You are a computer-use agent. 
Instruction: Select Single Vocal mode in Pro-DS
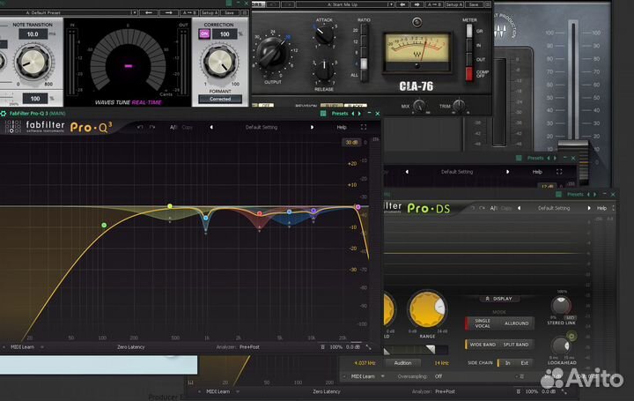[x=481, y=323]
